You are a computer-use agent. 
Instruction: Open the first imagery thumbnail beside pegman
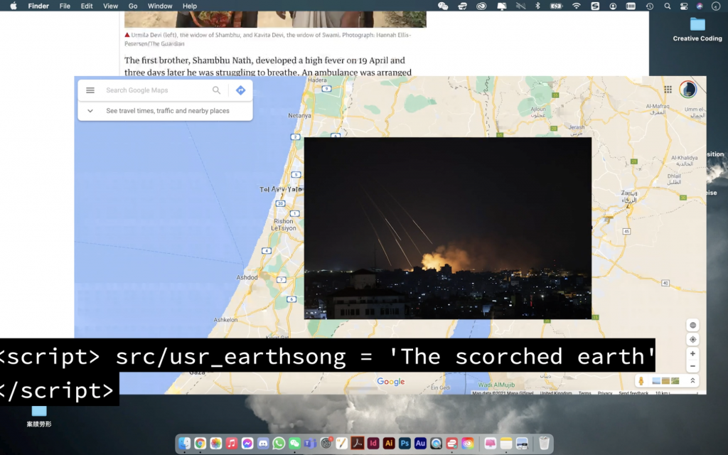[x=656, y=381]
